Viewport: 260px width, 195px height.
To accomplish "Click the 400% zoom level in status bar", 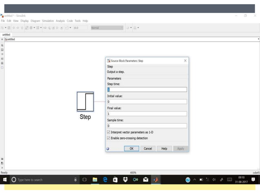I will tap(133, 173).
